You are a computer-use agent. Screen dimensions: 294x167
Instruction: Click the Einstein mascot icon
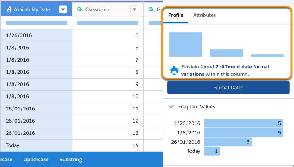(174, 70)
